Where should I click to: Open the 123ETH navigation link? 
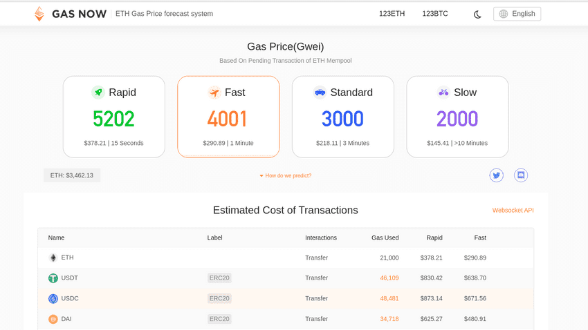tap(392, 14)
